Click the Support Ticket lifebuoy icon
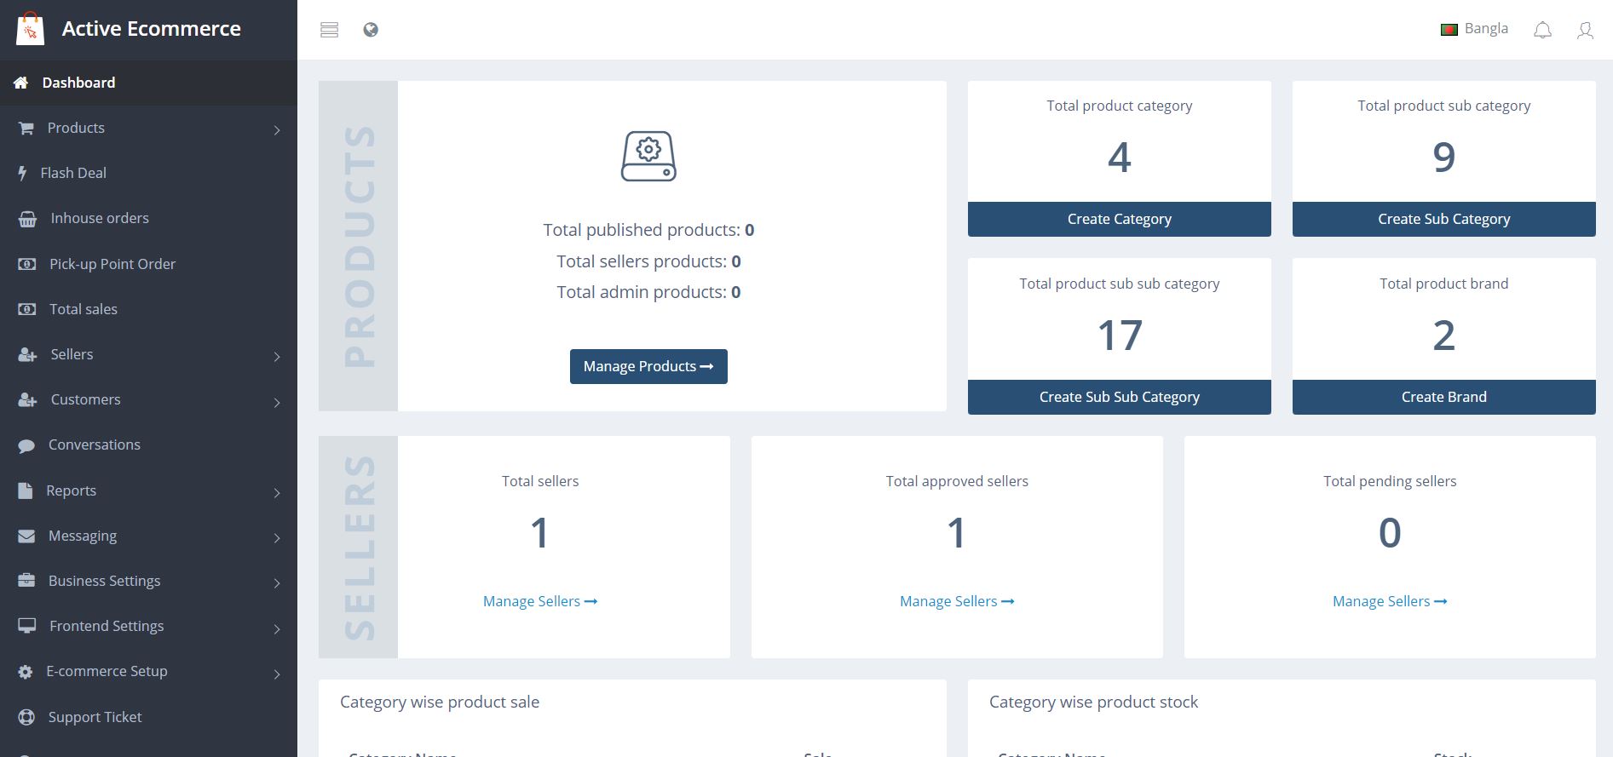Viewport: 1613px width, 757px height. [x=26, y=717]
